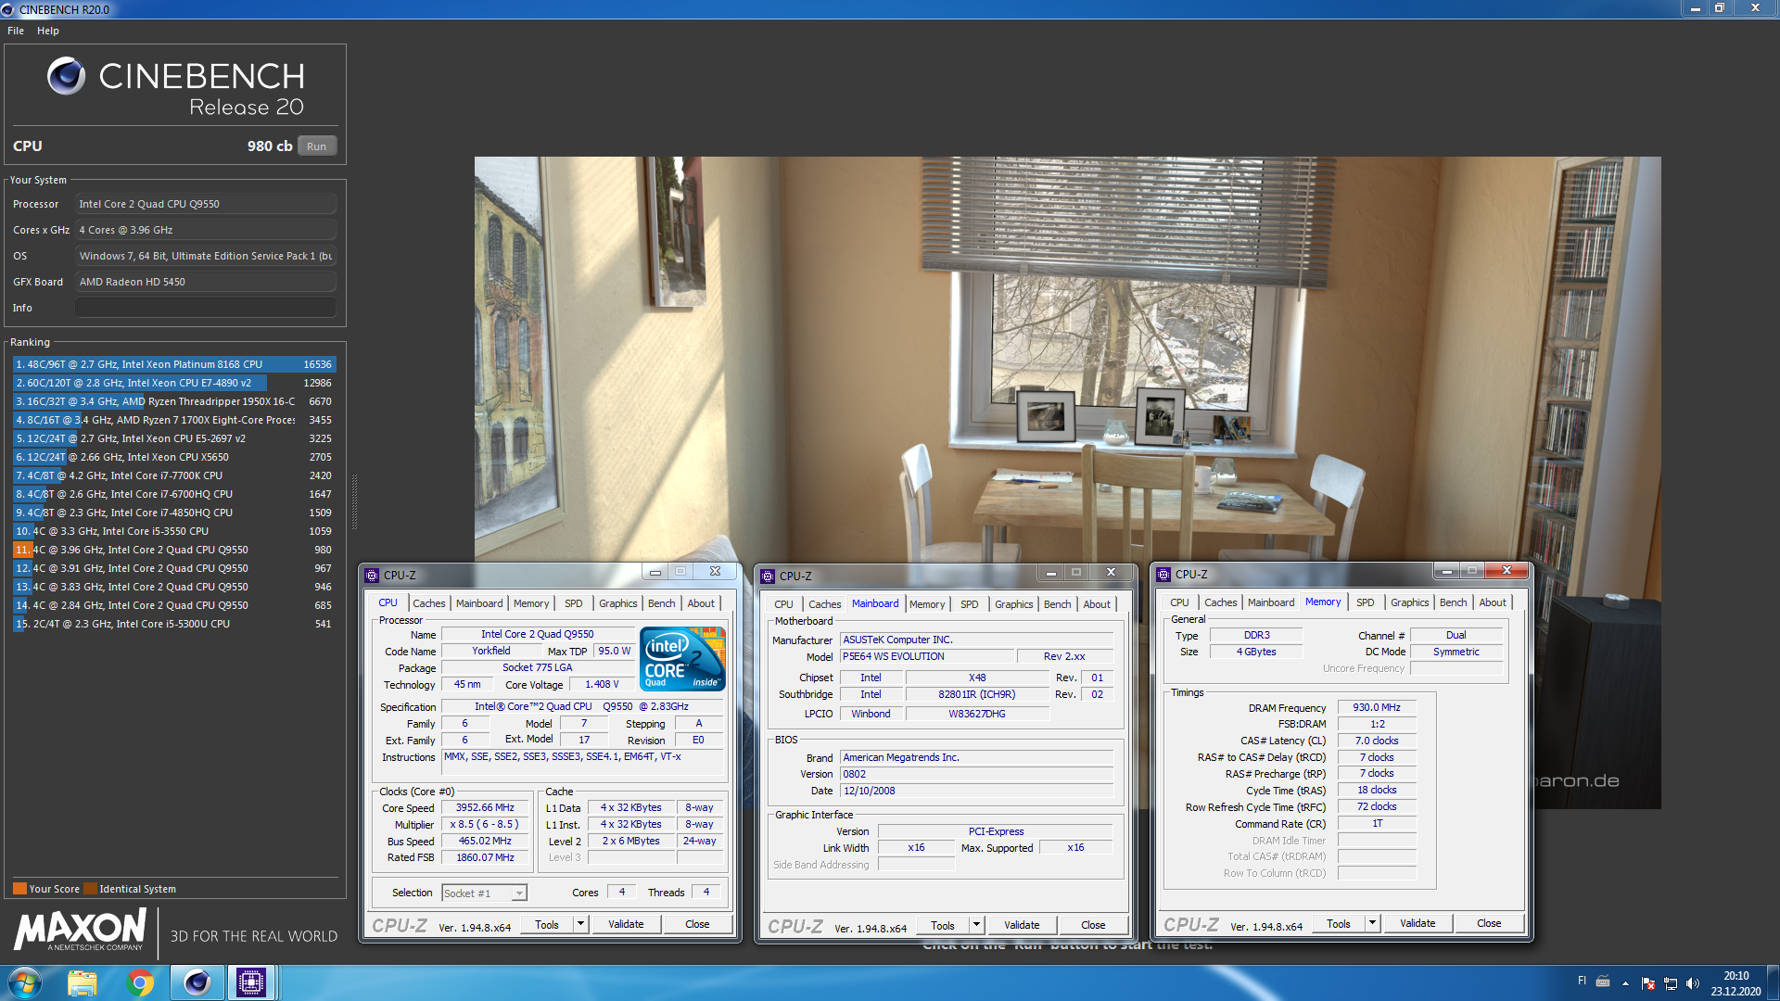This screenshot has height=1001, width=1780.
Task: Click Validate in the Memory CPU-Z window
Action: point(1418,923)
